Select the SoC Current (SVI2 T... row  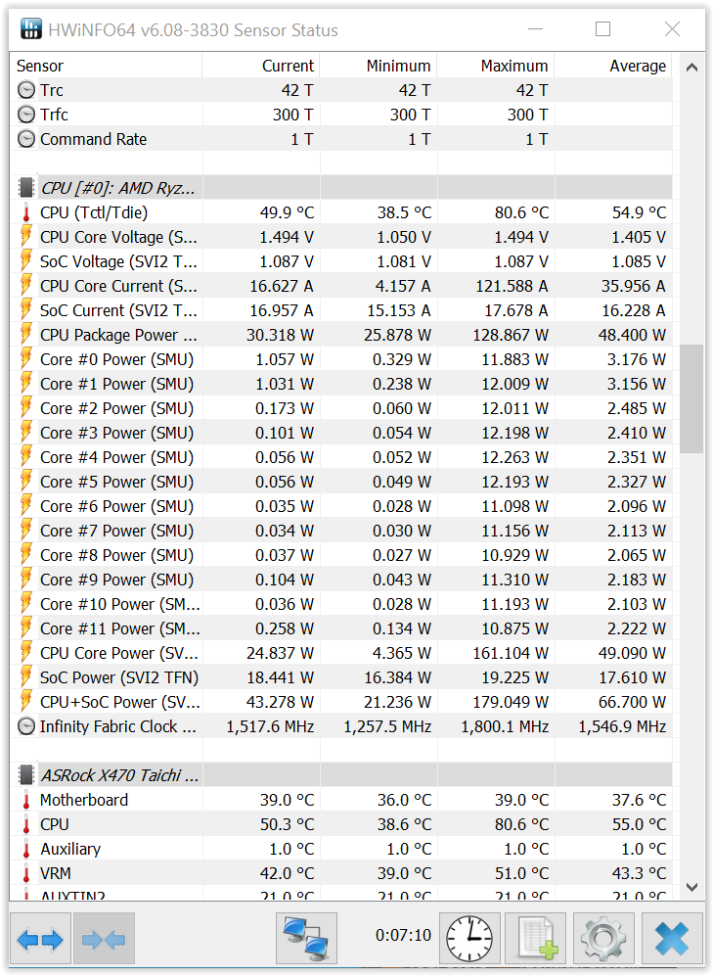pos(341,310)
